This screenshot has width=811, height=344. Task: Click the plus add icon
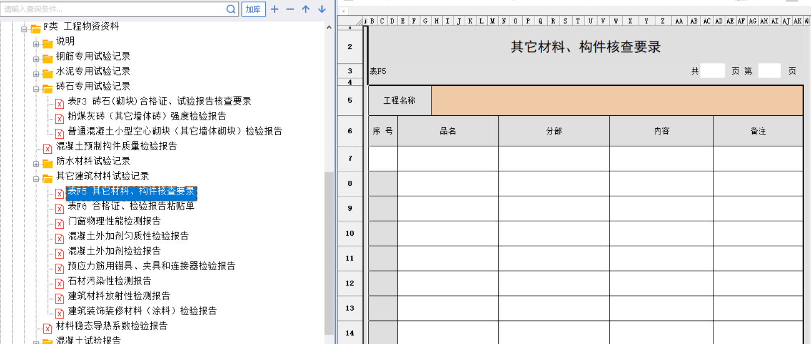274,9
